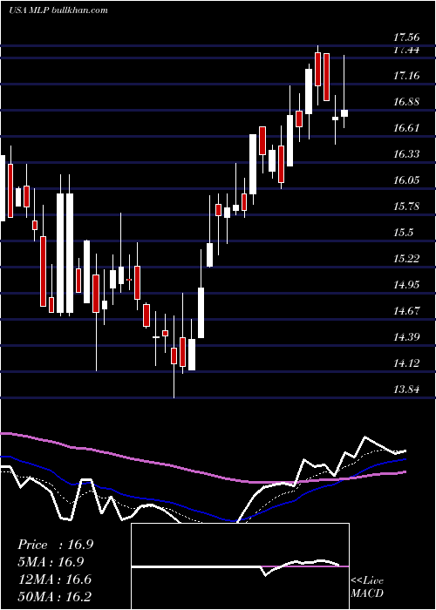Click the 14.12 price axis label
This screenshot has width=436, height=610.
tap(406, 363)
